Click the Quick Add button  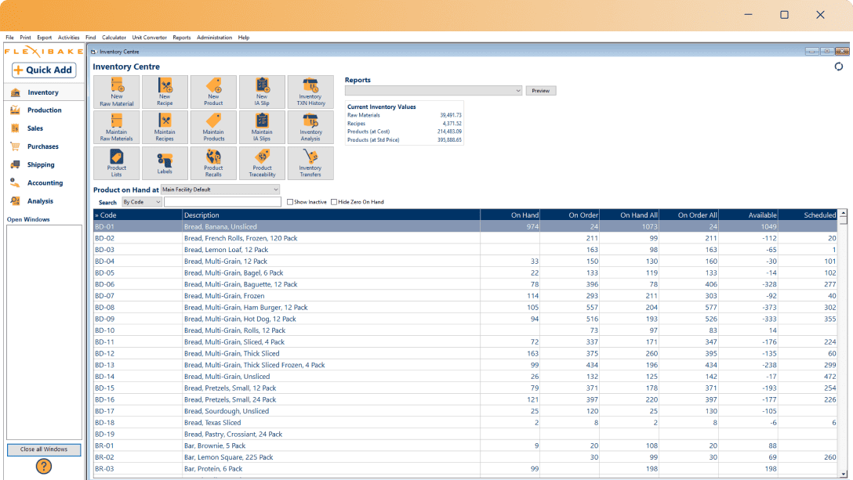(x=43, y=70)
